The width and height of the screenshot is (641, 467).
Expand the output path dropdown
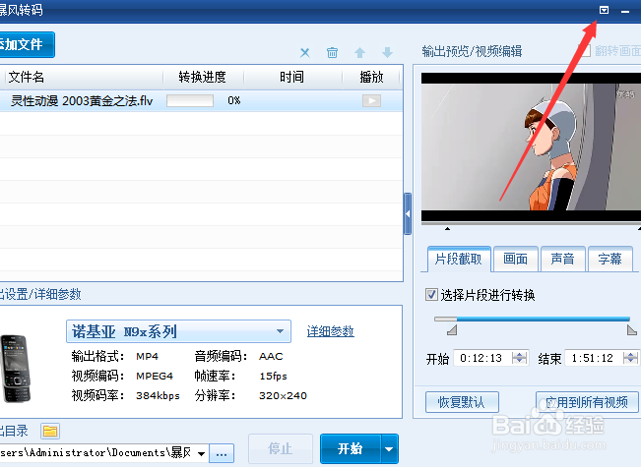click(x=201, y=453)
